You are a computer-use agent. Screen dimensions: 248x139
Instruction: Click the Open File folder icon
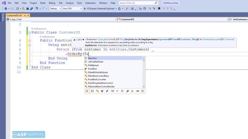(23, 8)
